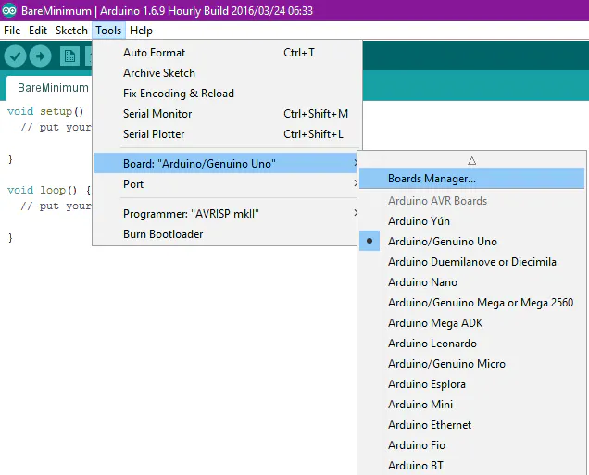Select Arduino Esplora board
This screenshot has width=589, height=475.
coord(471,384)
